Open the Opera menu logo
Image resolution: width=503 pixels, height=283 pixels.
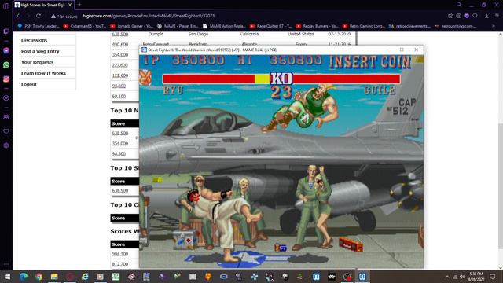6,6
